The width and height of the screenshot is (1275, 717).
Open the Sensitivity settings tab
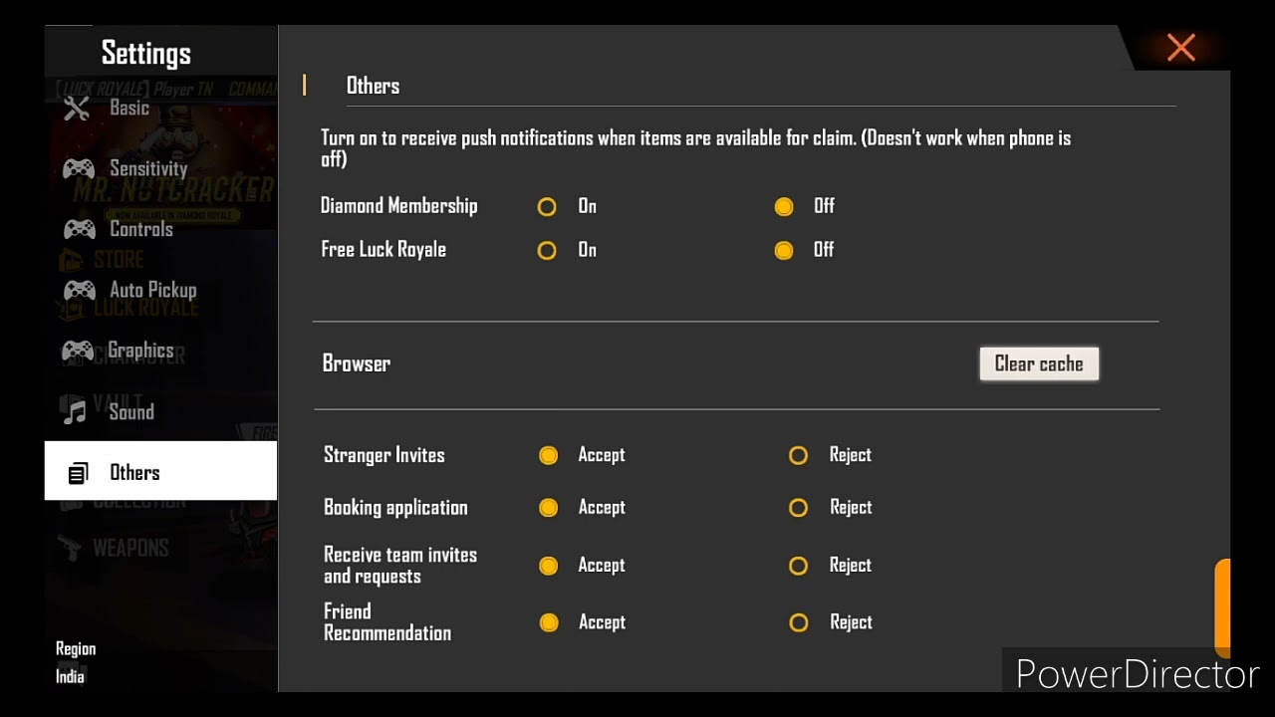147,168
